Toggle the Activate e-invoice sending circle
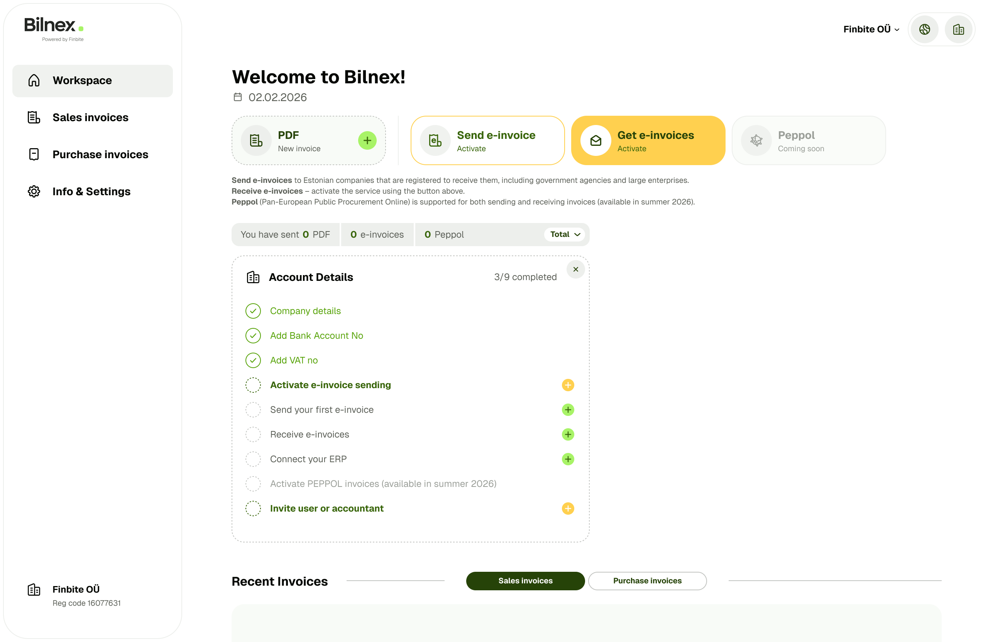This screenshot has height=642, width=988. click(253, 385)
